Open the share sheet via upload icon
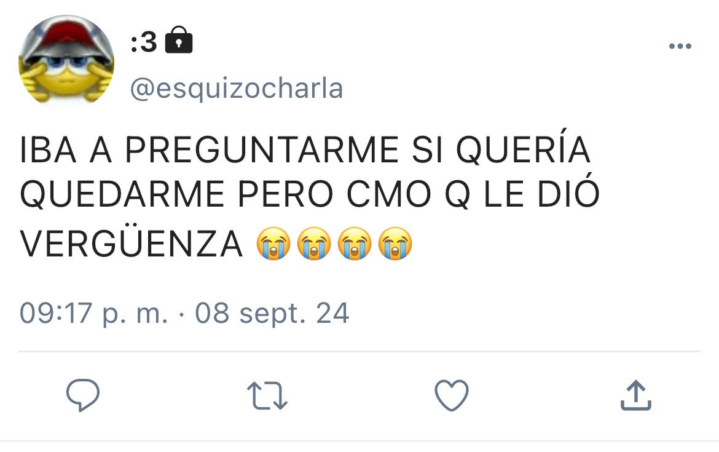 pyautogui.click(x=636, y=395)
